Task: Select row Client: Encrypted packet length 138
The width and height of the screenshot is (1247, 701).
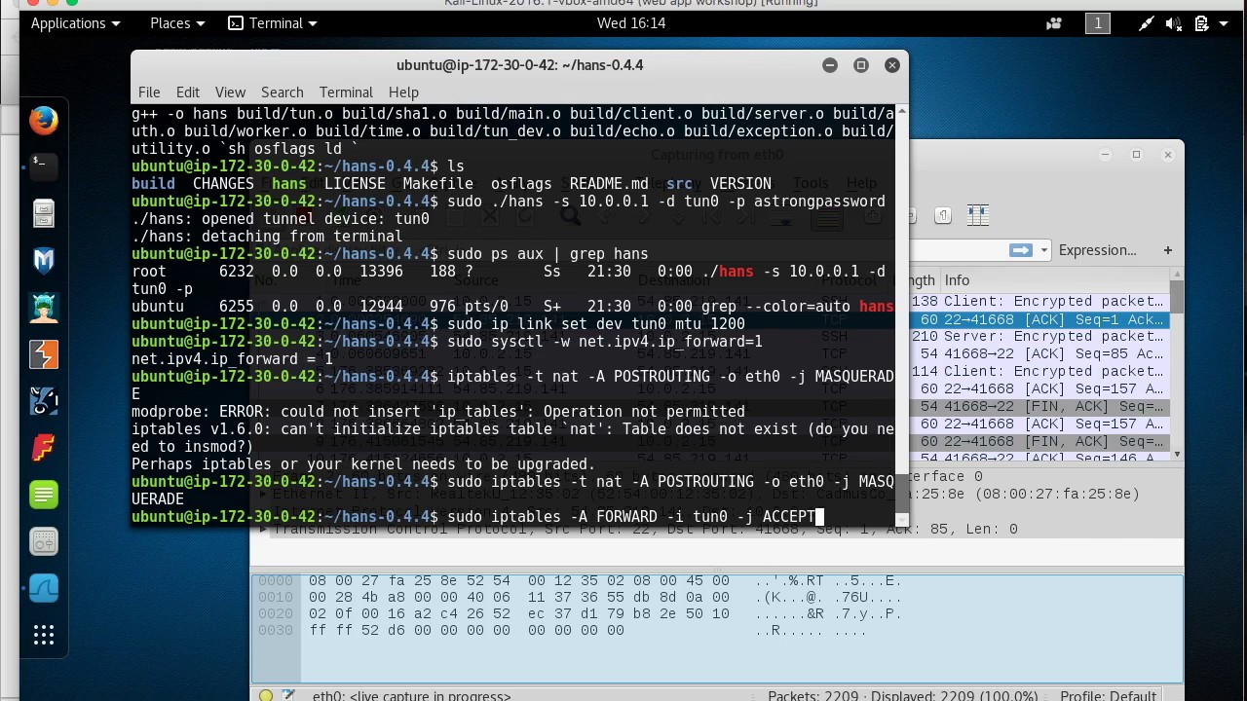Action: [x=1041, y=302]
